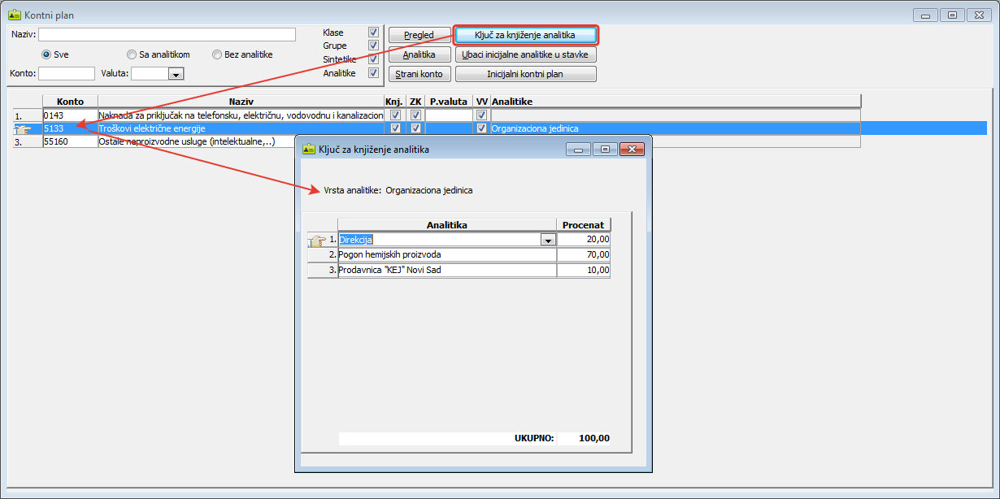Click the hand pointer icon beside row 5133
Viewport: 1000px width, 499px height.
pyautogui.click(x=23, y=128)
